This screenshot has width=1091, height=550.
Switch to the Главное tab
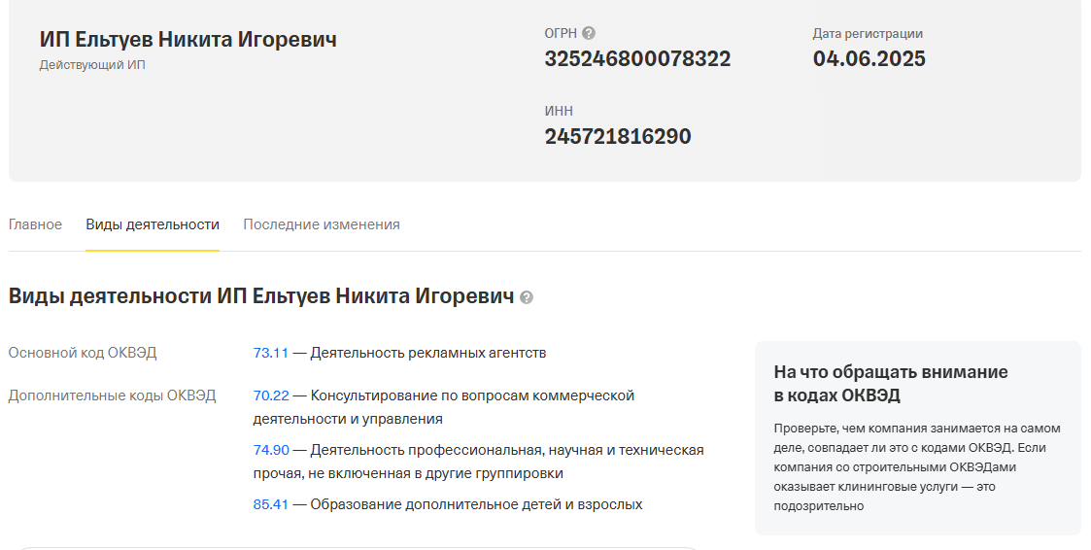35,224
